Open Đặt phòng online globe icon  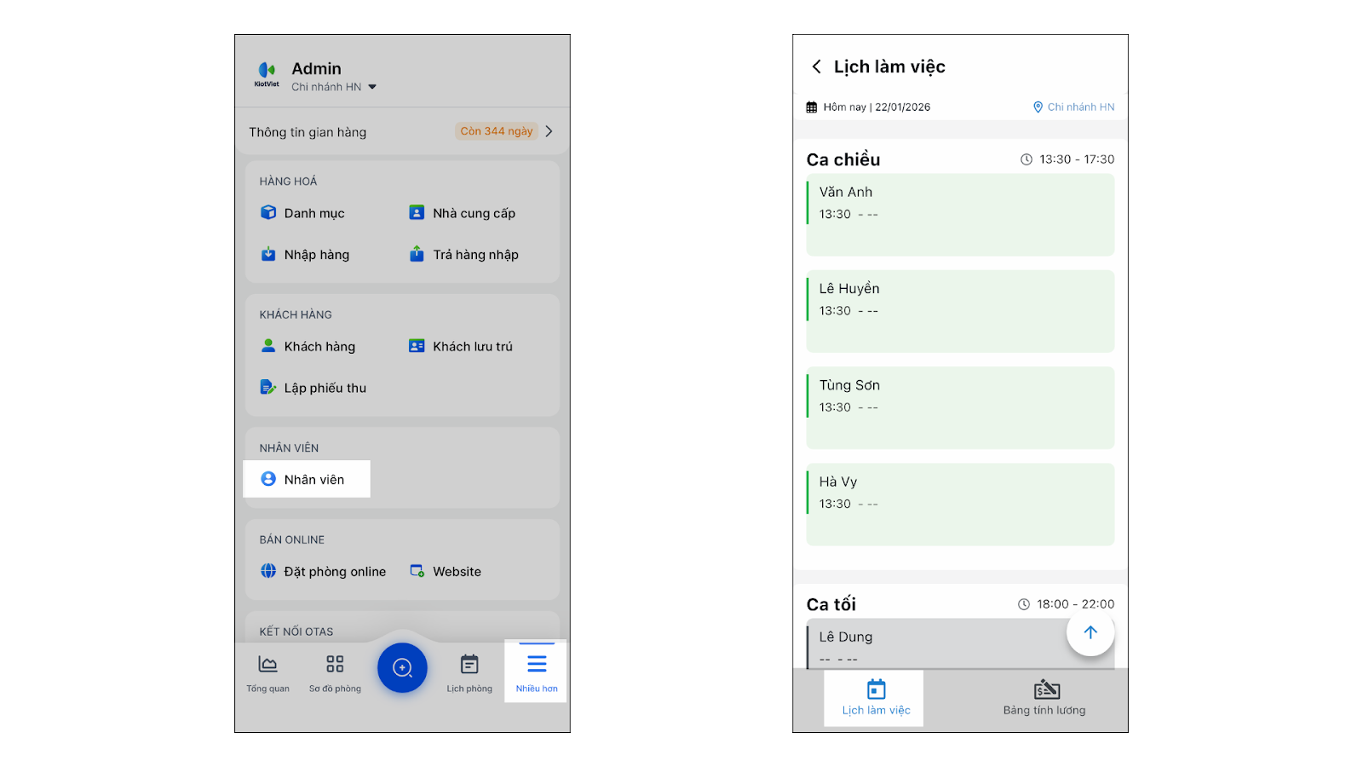pos(268,571)
